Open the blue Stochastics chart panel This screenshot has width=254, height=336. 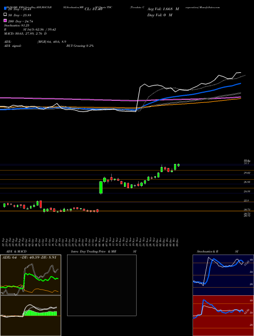pos(223,275)
